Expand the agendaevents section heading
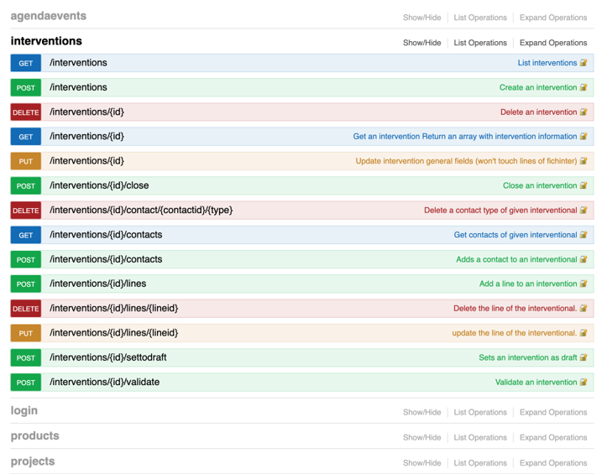 click(49, 16)
